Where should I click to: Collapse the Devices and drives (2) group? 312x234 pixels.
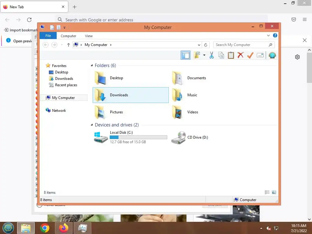tap(92, 125)
